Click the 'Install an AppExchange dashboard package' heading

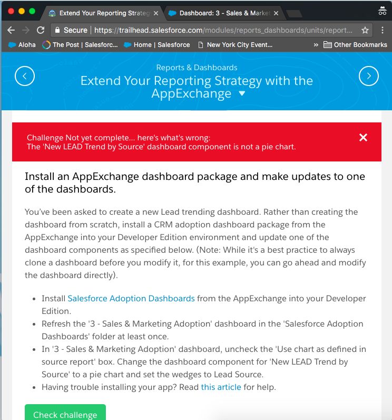tap(195, 183)
